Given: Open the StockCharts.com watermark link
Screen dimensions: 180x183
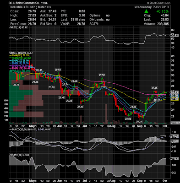Looking at the screenshot, I should point(158,3).
